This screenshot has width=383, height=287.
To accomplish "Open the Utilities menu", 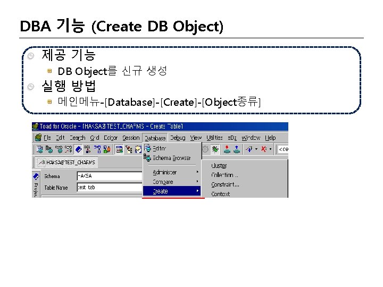I will pos(214,138).
